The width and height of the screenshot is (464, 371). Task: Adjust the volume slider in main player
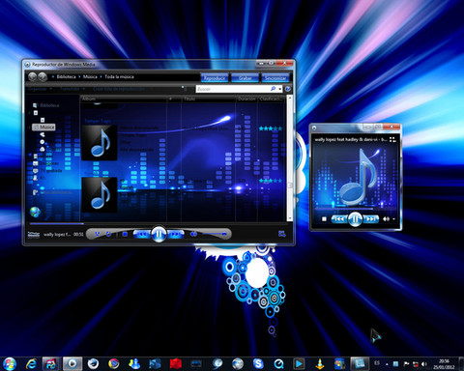click(x=214, y=234)
